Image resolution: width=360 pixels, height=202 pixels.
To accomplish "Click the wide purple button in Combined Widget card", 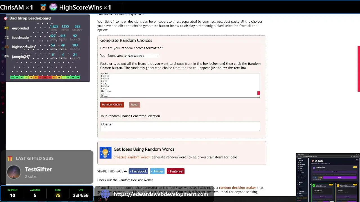I will 340,178.
